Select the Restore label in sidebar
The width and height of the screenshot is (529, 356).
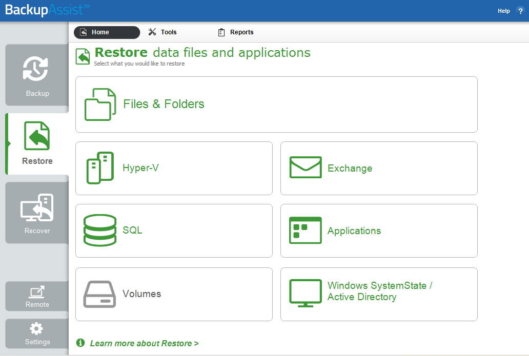37,161
